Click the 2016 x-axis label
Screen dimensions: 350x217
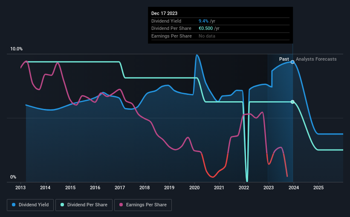95,188
